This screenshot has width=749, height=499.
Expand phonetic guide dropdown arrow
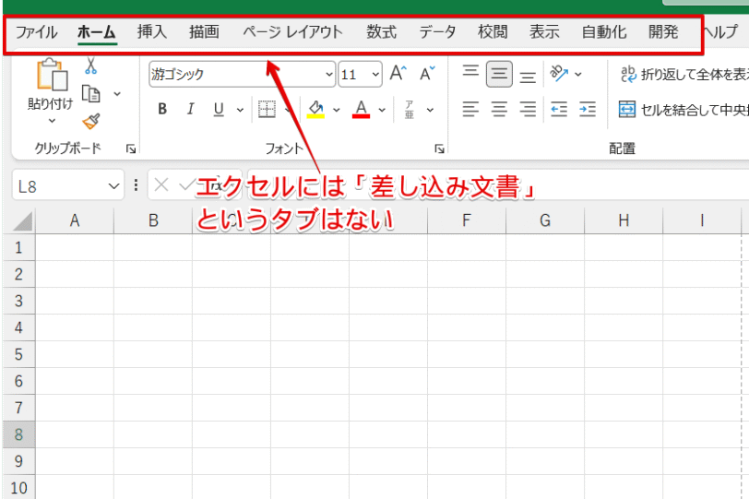pyautogui.click(x=430, y=111)
